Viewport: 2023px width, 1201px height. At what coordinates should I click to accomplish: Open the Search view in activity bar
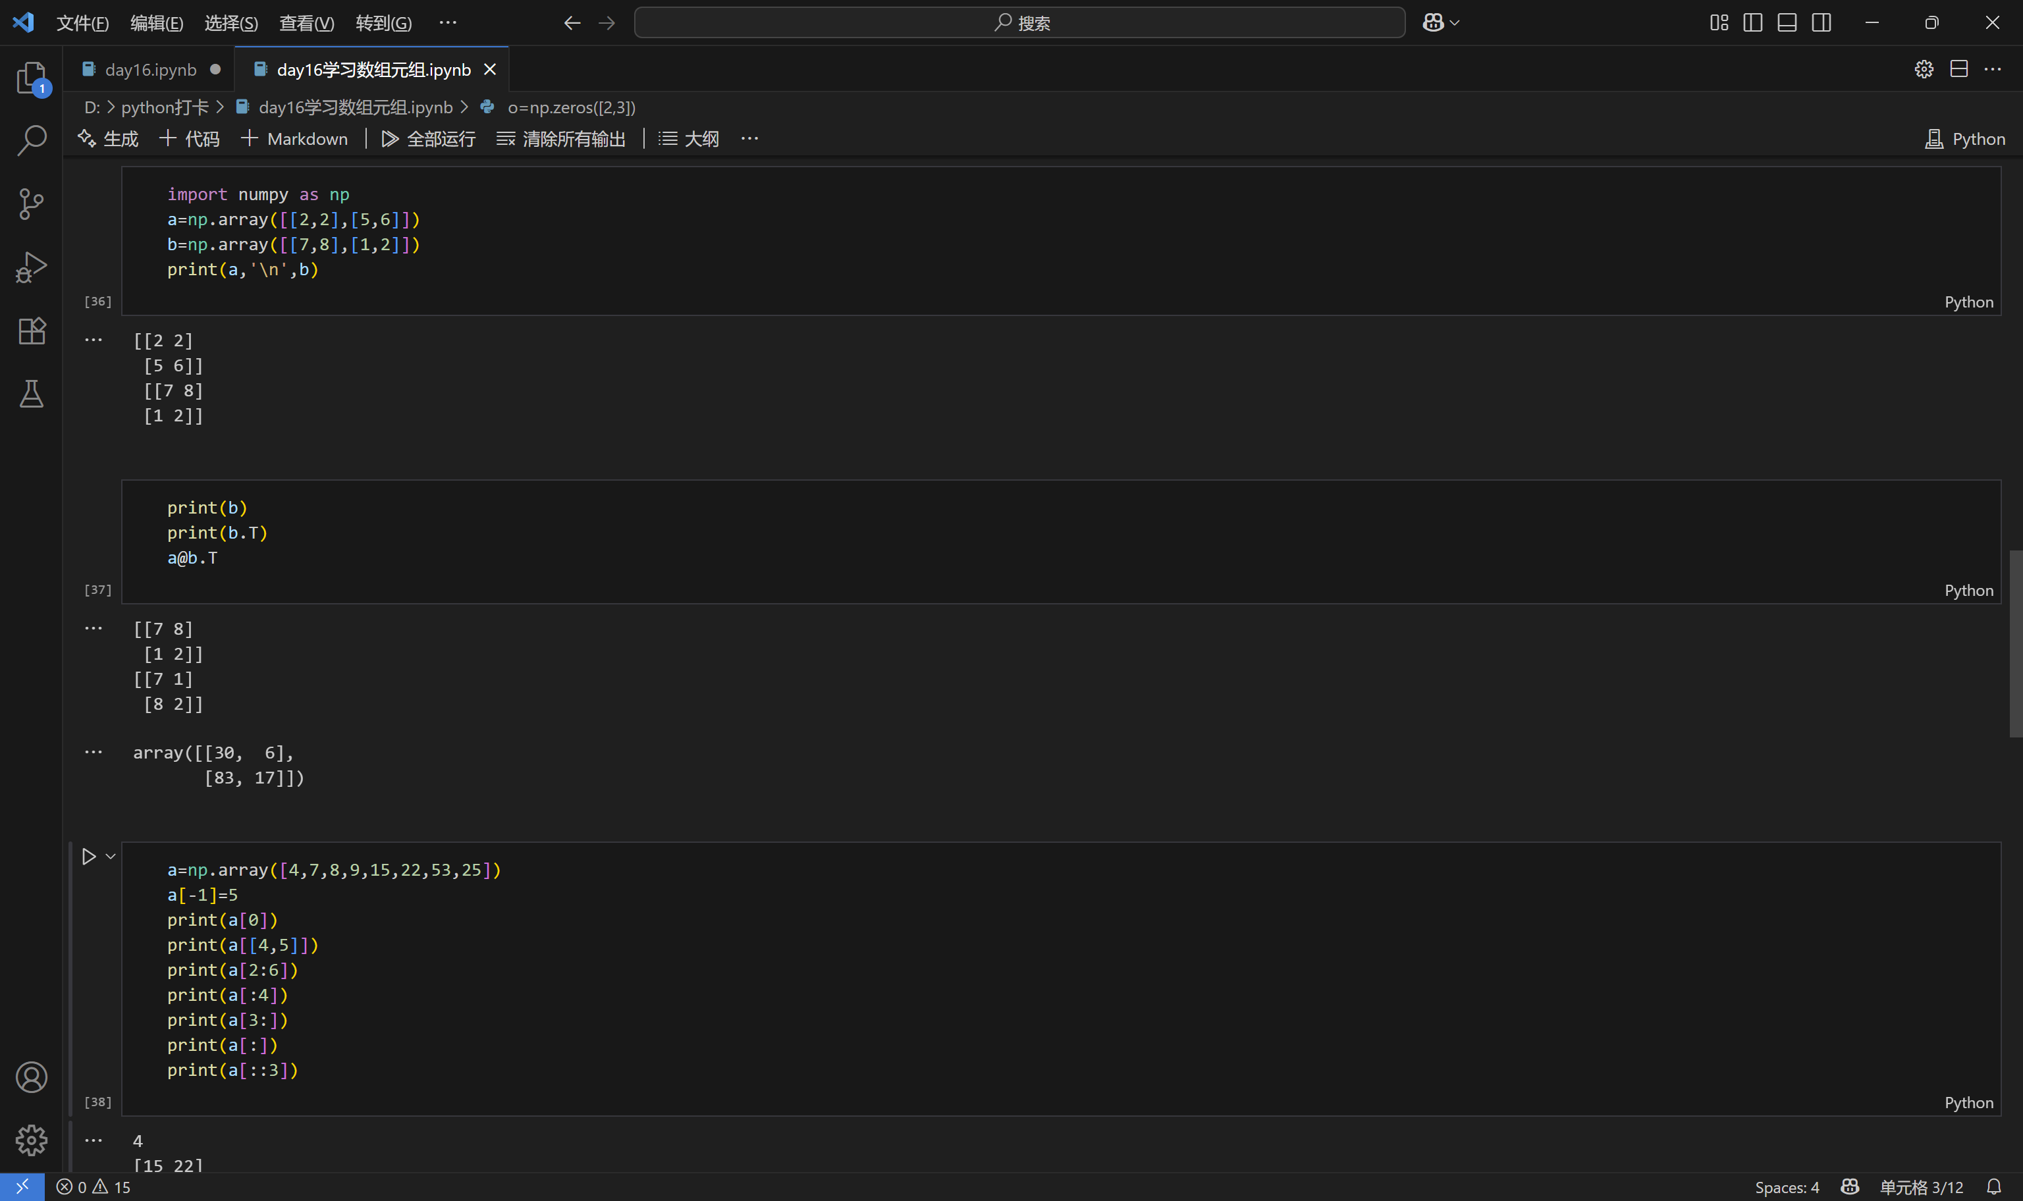(x=32, y=140)
